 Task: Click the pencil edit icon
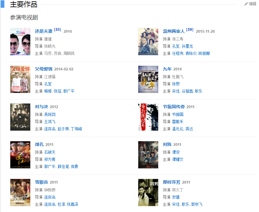pos(246,4)
